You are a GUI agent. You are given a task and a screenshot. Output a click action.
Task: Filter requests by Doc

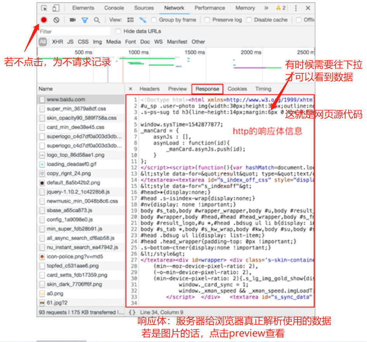145,42
